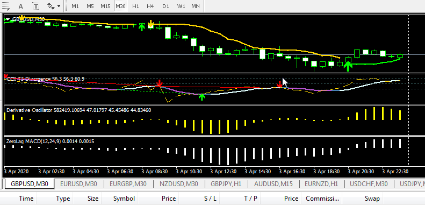Grab the dotted handle of the timeframes toolbar

pyautogui.click(x=66, y=6)
